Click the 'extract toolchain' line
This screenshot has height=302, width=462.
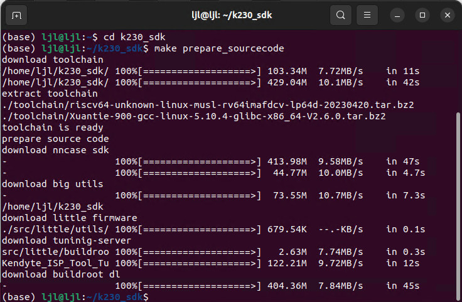pos(50,94)
